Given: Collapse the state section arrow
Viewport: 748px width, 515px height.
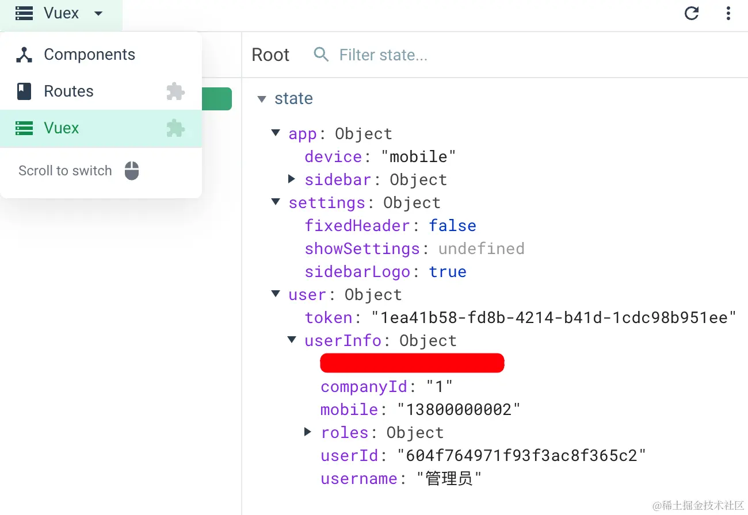Looking at the screenshot, I should click(262, 99).
